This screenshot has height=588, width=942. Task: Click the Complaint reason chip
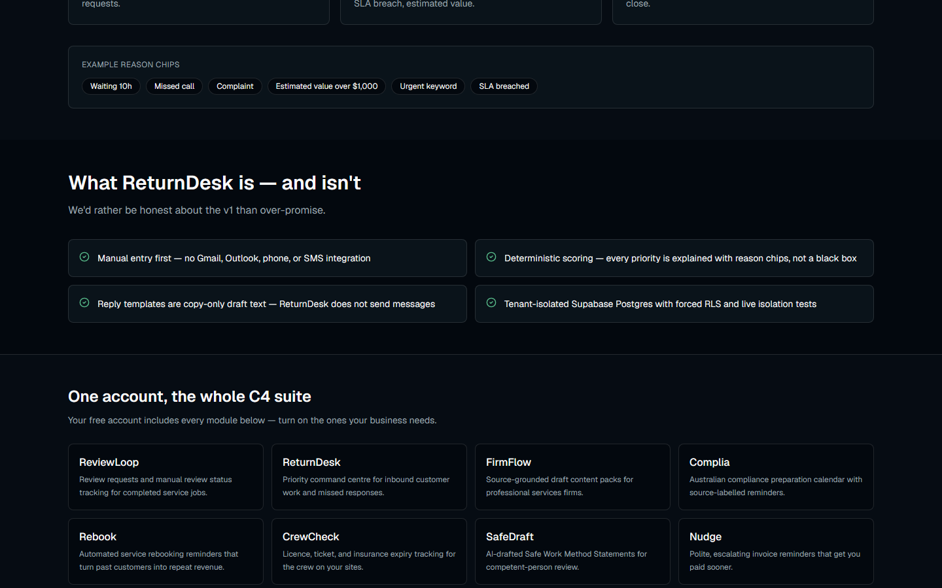click(235, 86)
